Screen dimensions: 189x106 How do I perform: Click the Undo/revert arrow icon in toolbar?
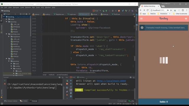[x=132, y=11]
